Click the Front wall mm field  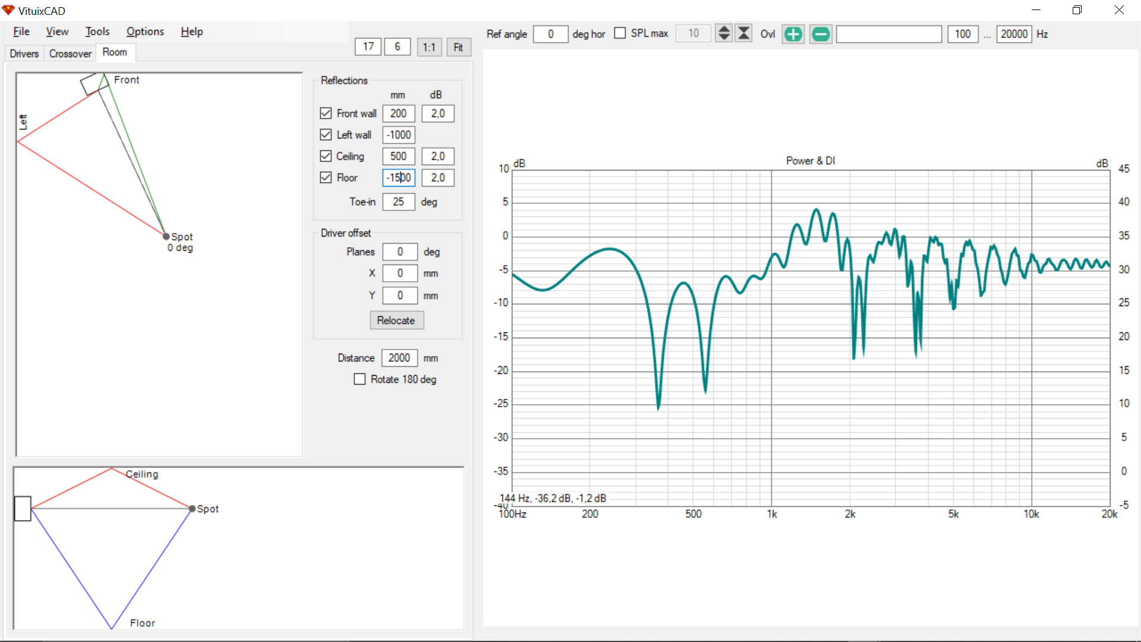click(398, 114)
